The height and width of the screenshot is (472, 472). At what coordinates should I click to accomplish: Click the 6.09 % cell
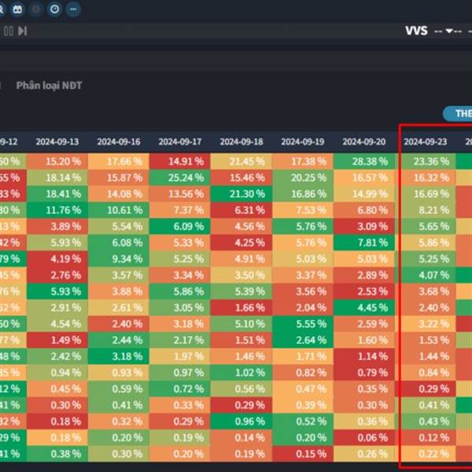pyautogui.click(x=180, y=227)
